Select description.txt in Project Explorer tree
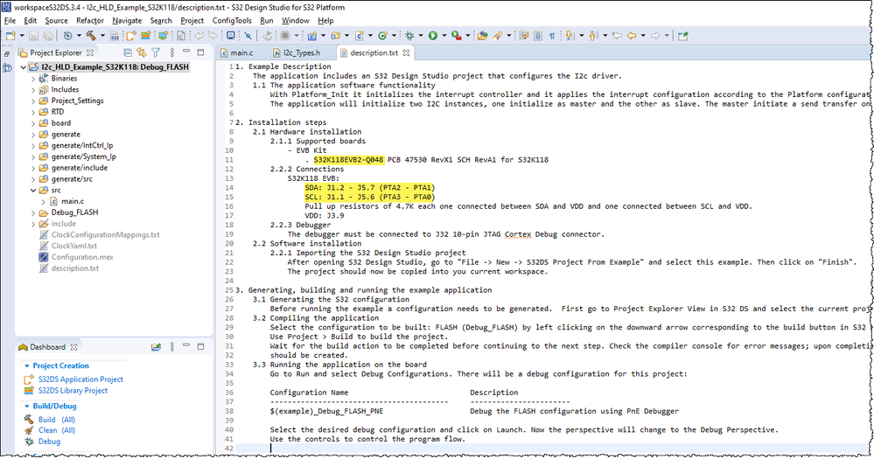The width and height of the screenshot is (874, 459). coord(75,268)
